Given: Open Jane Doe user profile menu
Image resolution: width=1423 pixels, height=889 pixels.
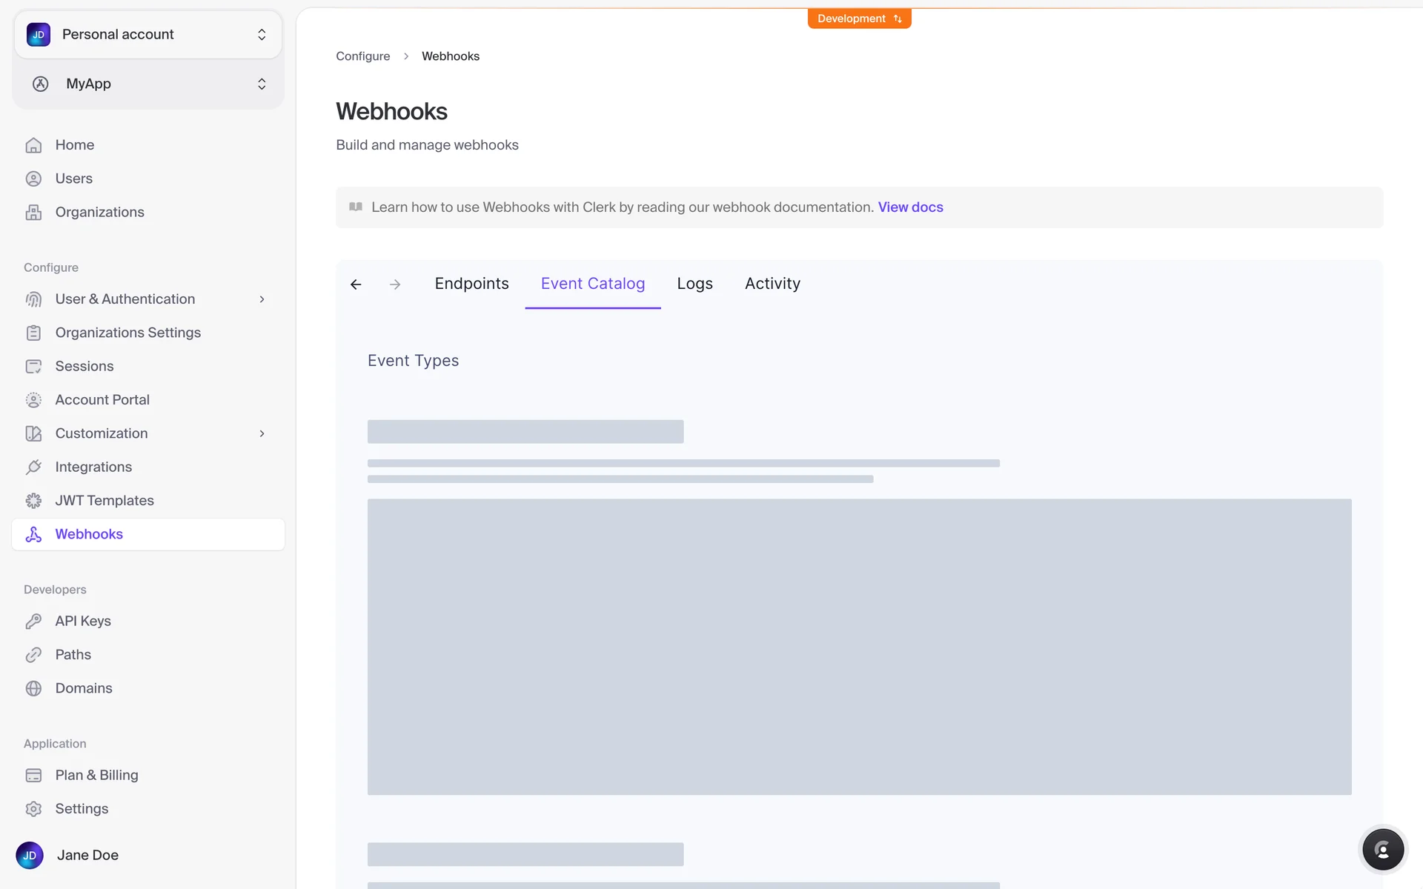Looking at the screenshot, I should 87,855.
